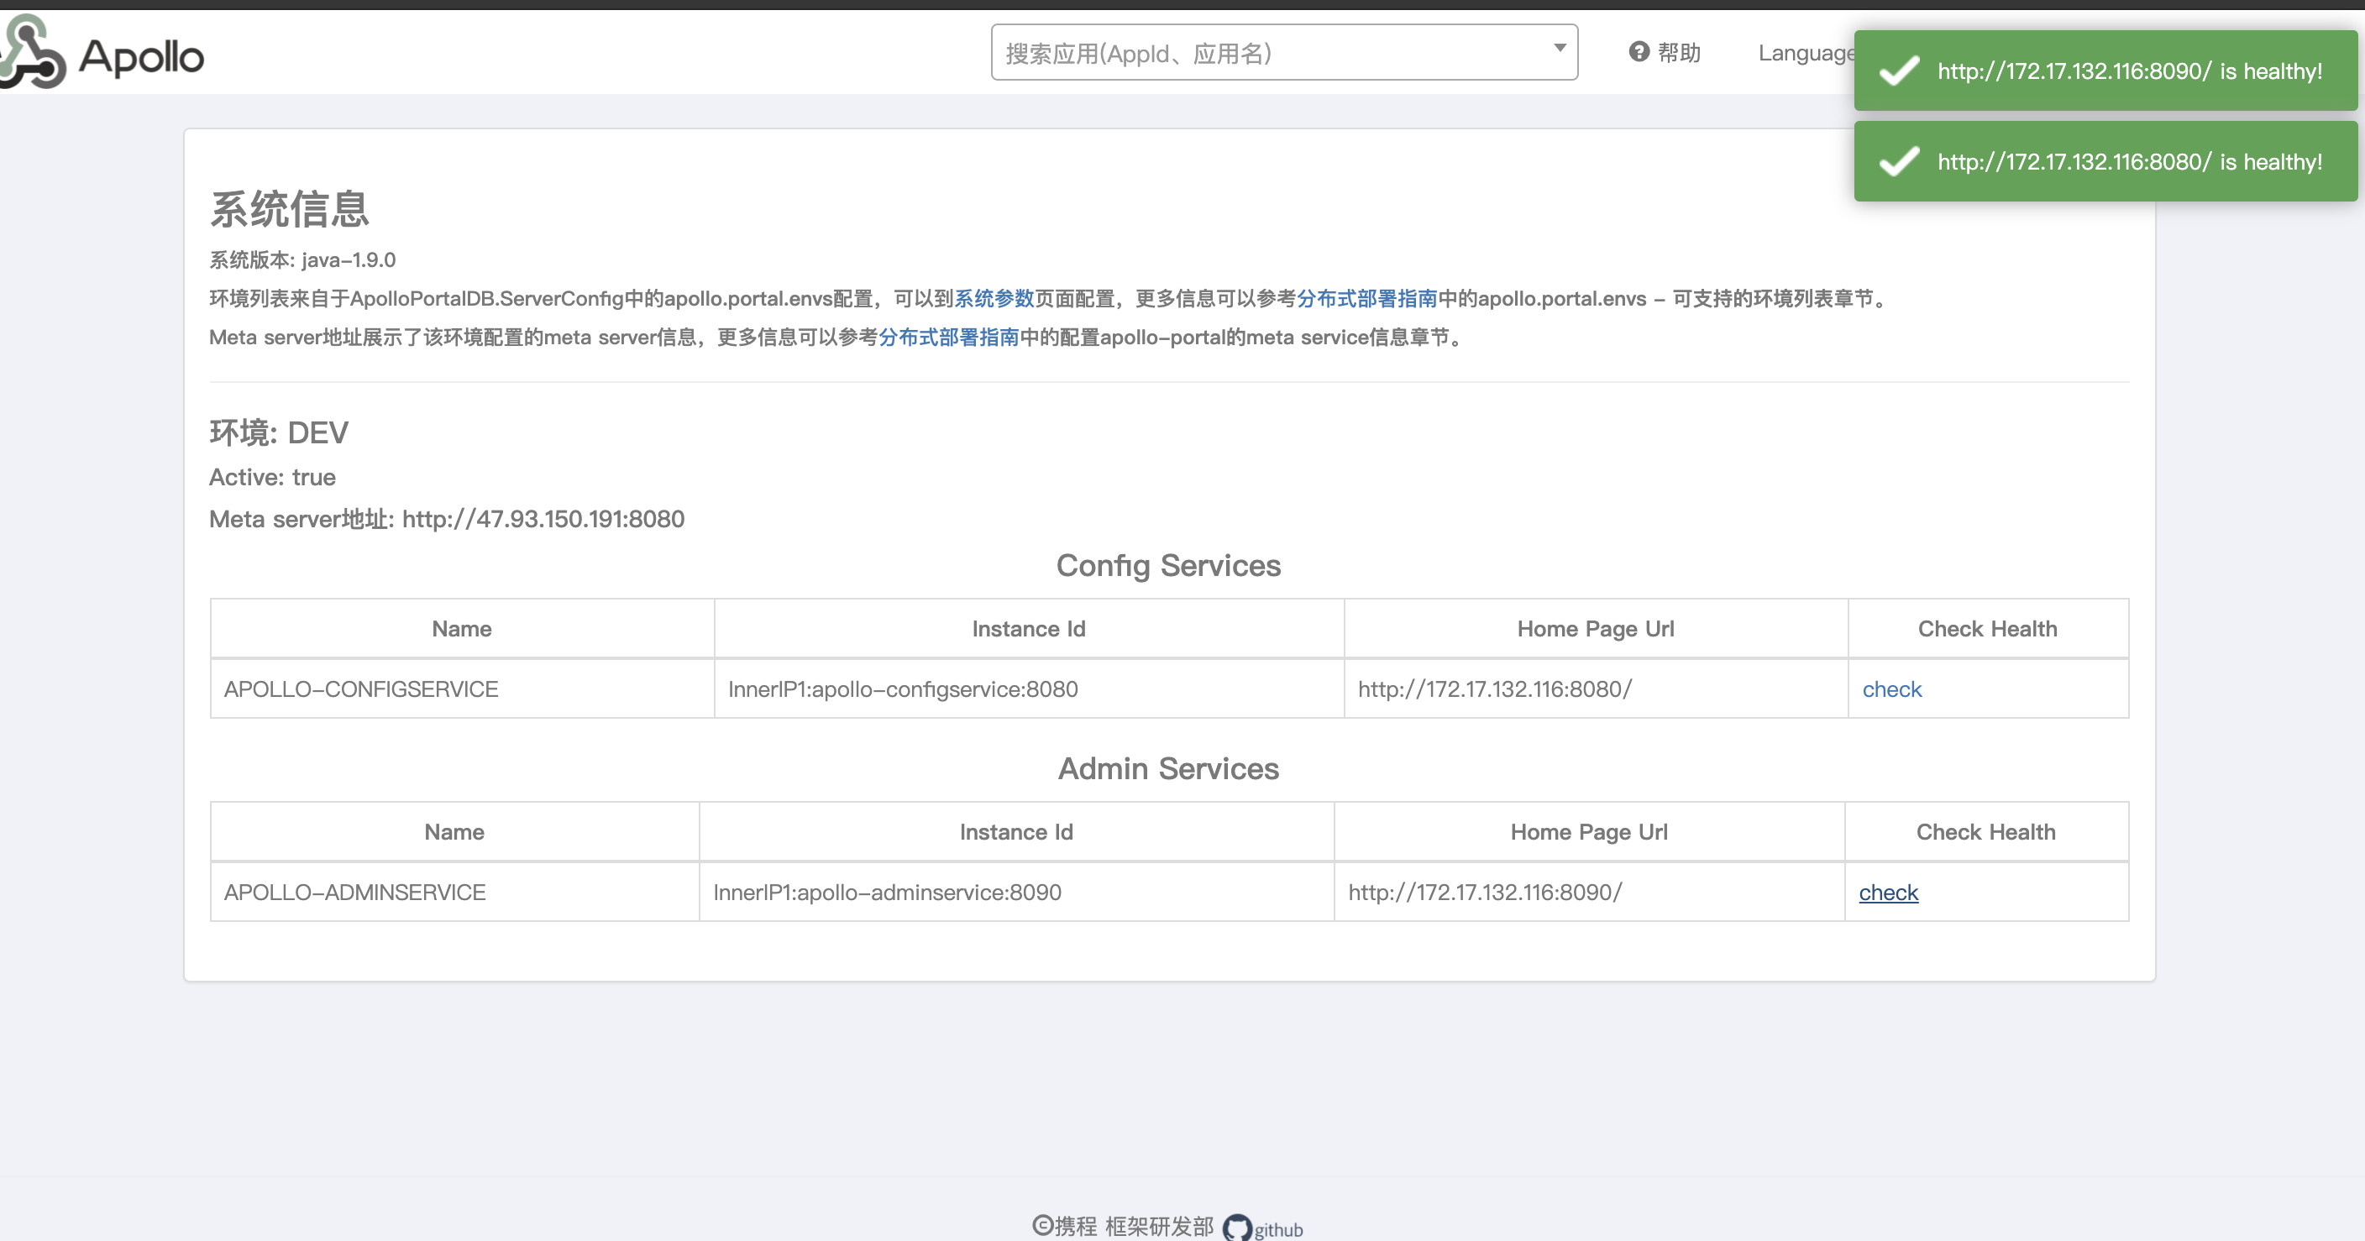Viewport: 2365px width, 1241px height.
Task: Check health of APOLLO-ADMINSERVICE
Action: (1889, 891)
